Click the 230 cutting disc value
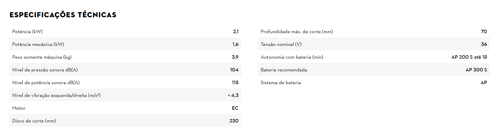This screenshot has height=134, width=504. (x=234, y=121)
